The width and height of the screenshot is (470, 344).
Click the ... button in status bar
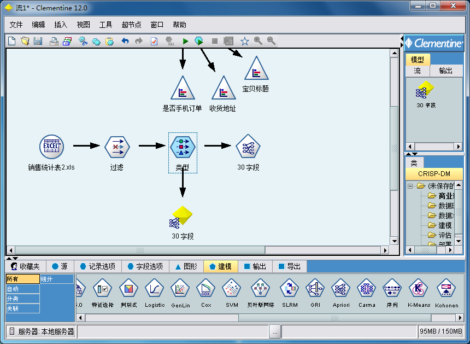(275, 331)
